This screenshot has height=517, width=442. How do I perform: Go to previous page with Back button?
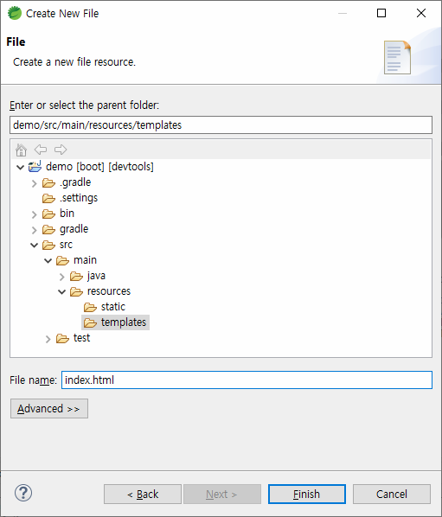coord(143,494)
